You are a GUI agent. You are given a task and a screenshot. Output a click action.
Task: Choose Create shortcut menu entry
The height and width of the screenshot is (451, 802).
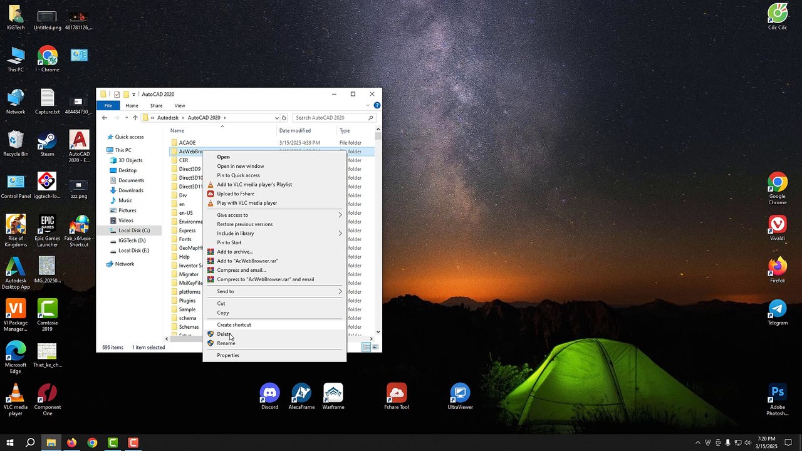[x=274, y=324]
